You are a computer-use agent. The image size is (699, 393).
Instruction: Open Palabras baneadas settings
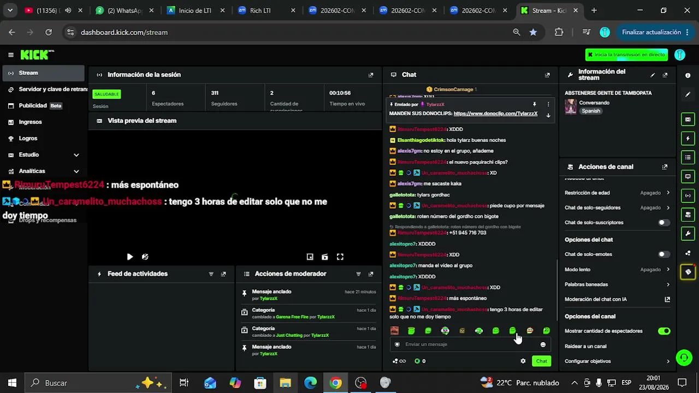(617, 284)
